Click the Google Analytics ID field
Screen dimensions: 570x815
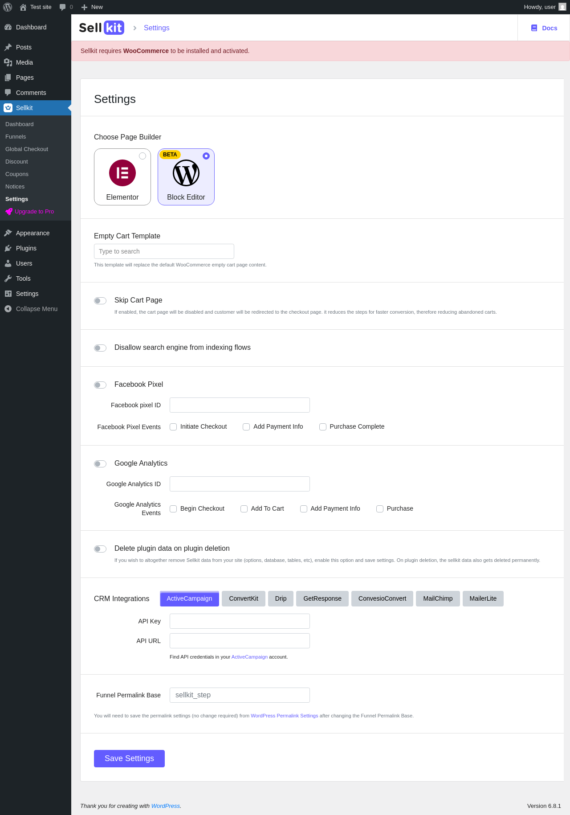240,484
